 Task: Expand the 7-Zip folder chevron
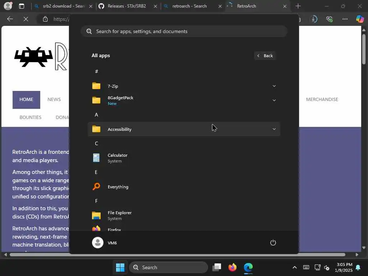274,86
